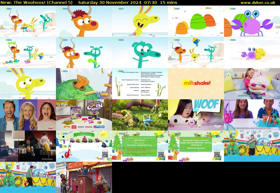280x193 pixels.
Task: Open thumbnail of toy figures on grass
Action: coord(140,115)
